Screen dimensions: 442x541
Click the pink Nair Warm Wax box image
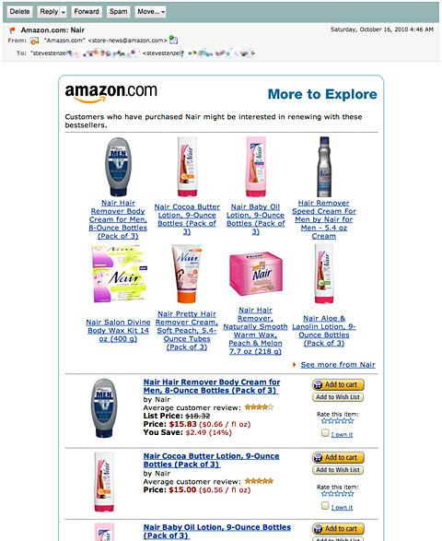(256, 274)
